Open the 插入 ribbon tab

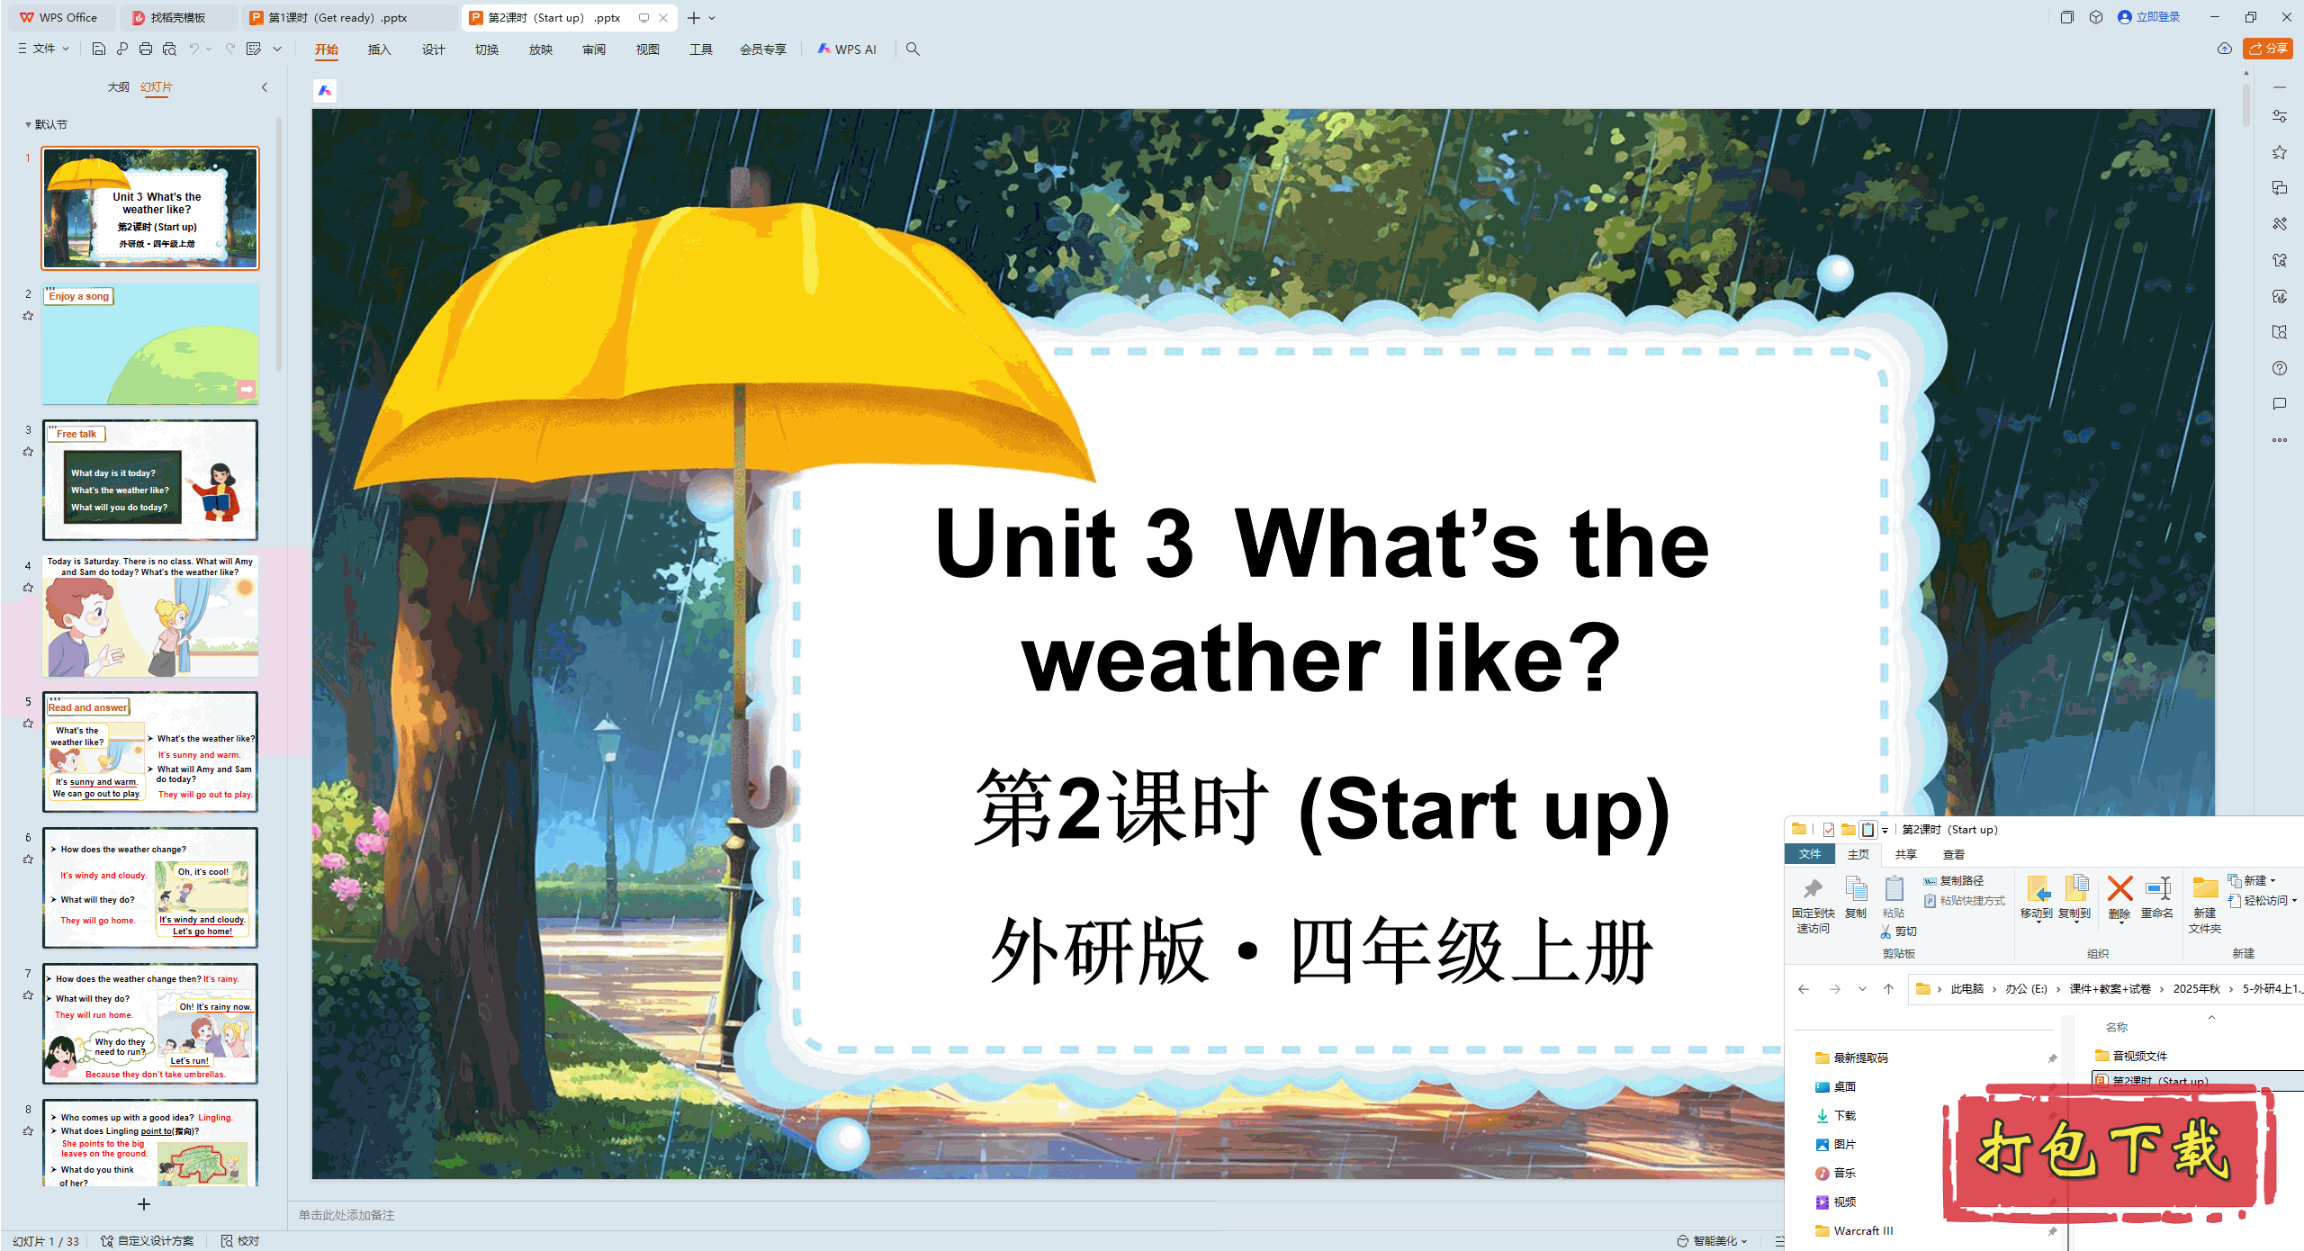click(x=380, y=49)
